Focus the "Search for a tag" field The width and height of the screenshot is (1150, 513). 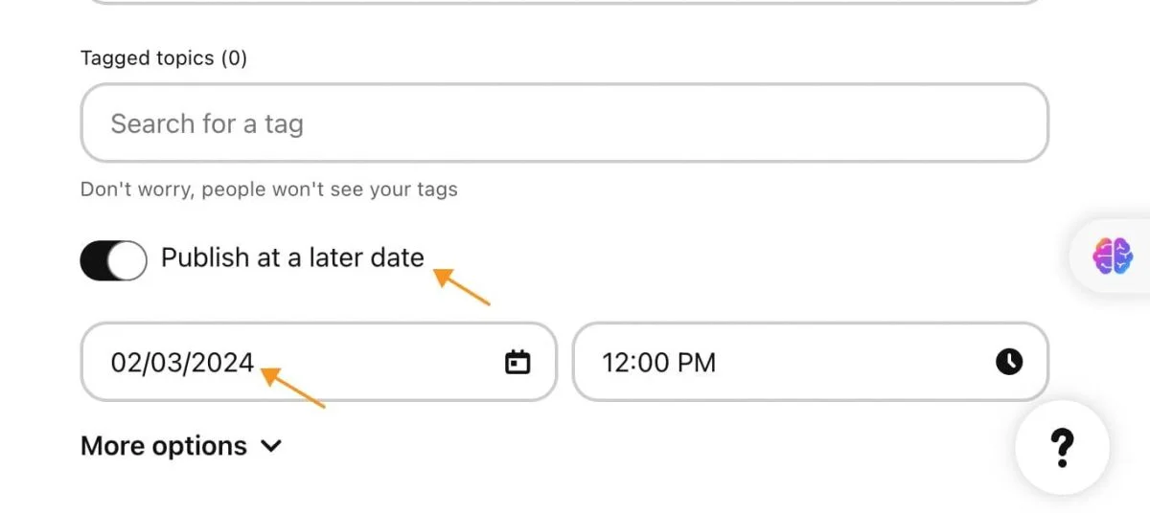click(x=563, y=123)
